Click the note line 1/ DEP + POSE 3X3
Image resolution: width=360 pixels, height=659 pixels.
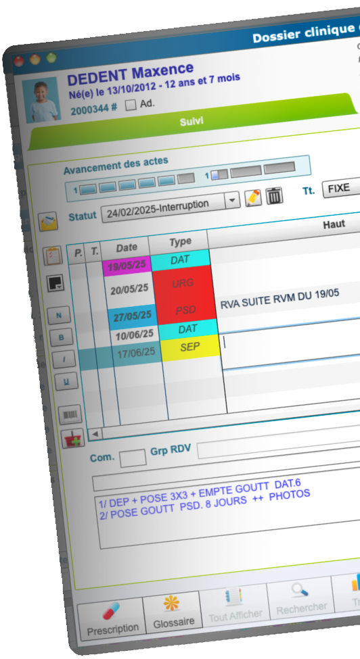(200, 493)
